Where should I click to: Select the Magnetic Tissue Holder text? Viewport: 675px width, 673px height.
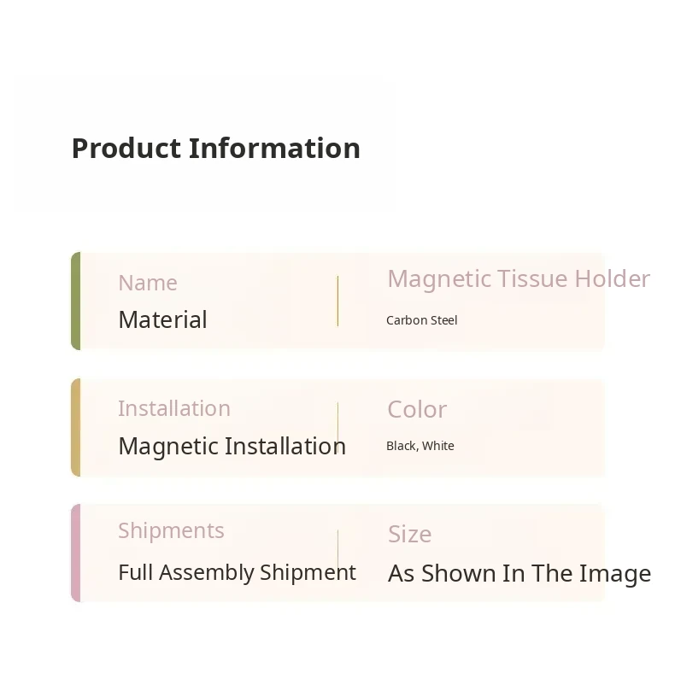[518, 278]
